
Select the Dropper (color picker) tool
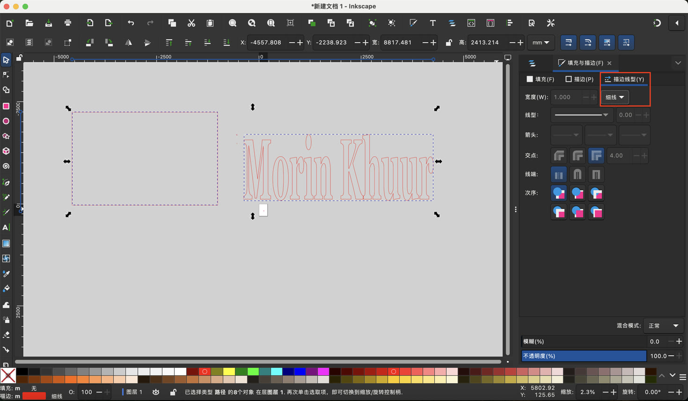6,273
